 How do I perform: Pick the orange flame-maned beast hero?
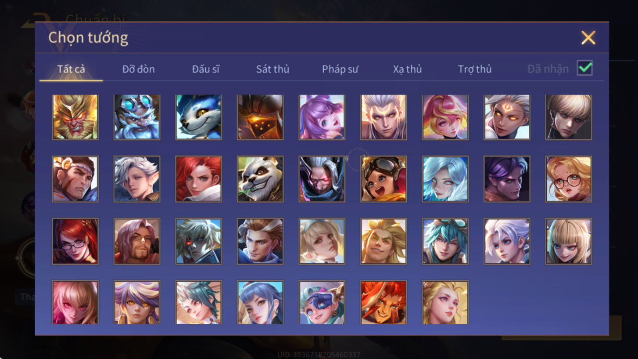coord(384,303)
